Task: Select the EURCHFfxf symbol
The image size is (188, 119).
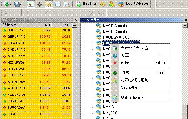Action: [16, 114]
